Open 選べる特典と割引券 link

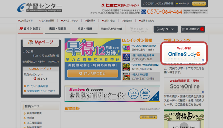pos(143,56)
